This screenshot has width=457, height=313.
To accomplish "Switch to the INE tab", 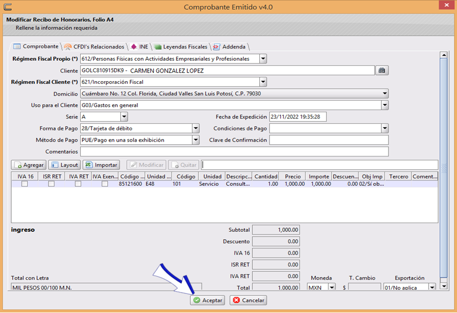I will click(140, 46).
